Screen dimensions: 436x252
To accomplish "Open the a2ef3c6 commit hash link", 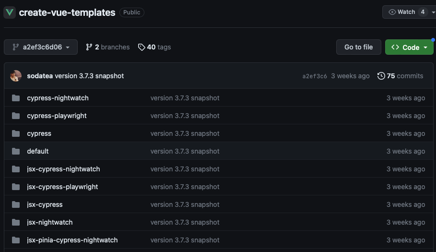I will [x=315, y=76].
